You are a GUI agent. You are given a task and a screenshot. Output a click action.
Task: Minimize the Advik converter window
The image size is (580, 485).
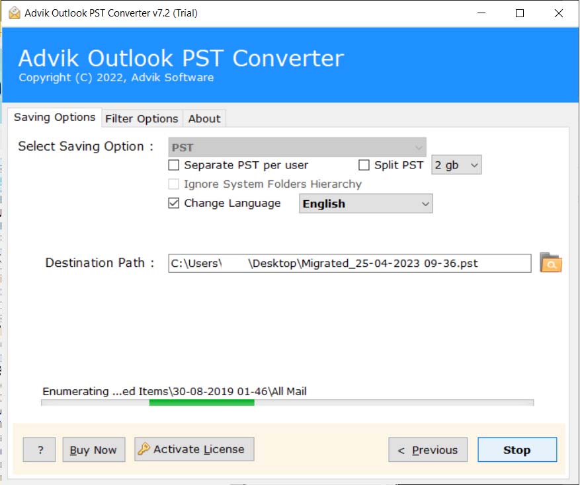tap(481, 13)
